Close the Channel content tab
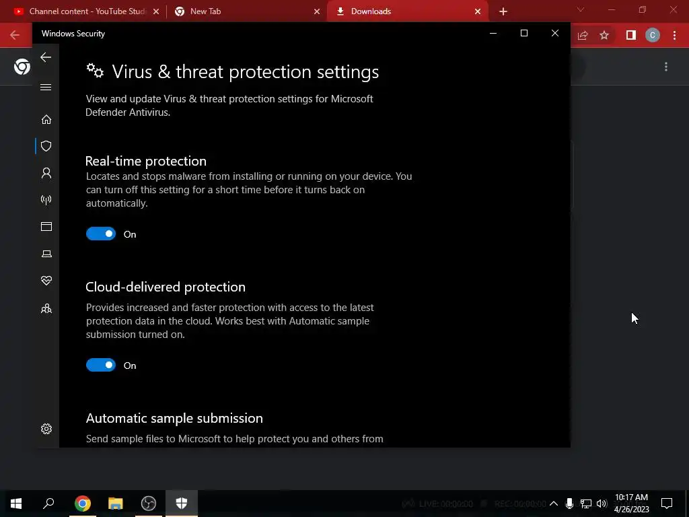The image size is (689, 517). (x=156, y=11)
